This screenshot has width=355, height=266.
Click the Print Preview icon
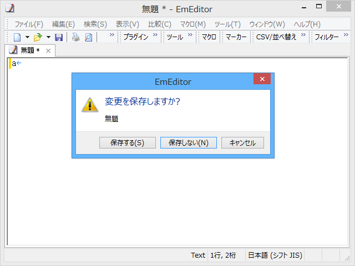pyautogui.click(x=89, y=37)
